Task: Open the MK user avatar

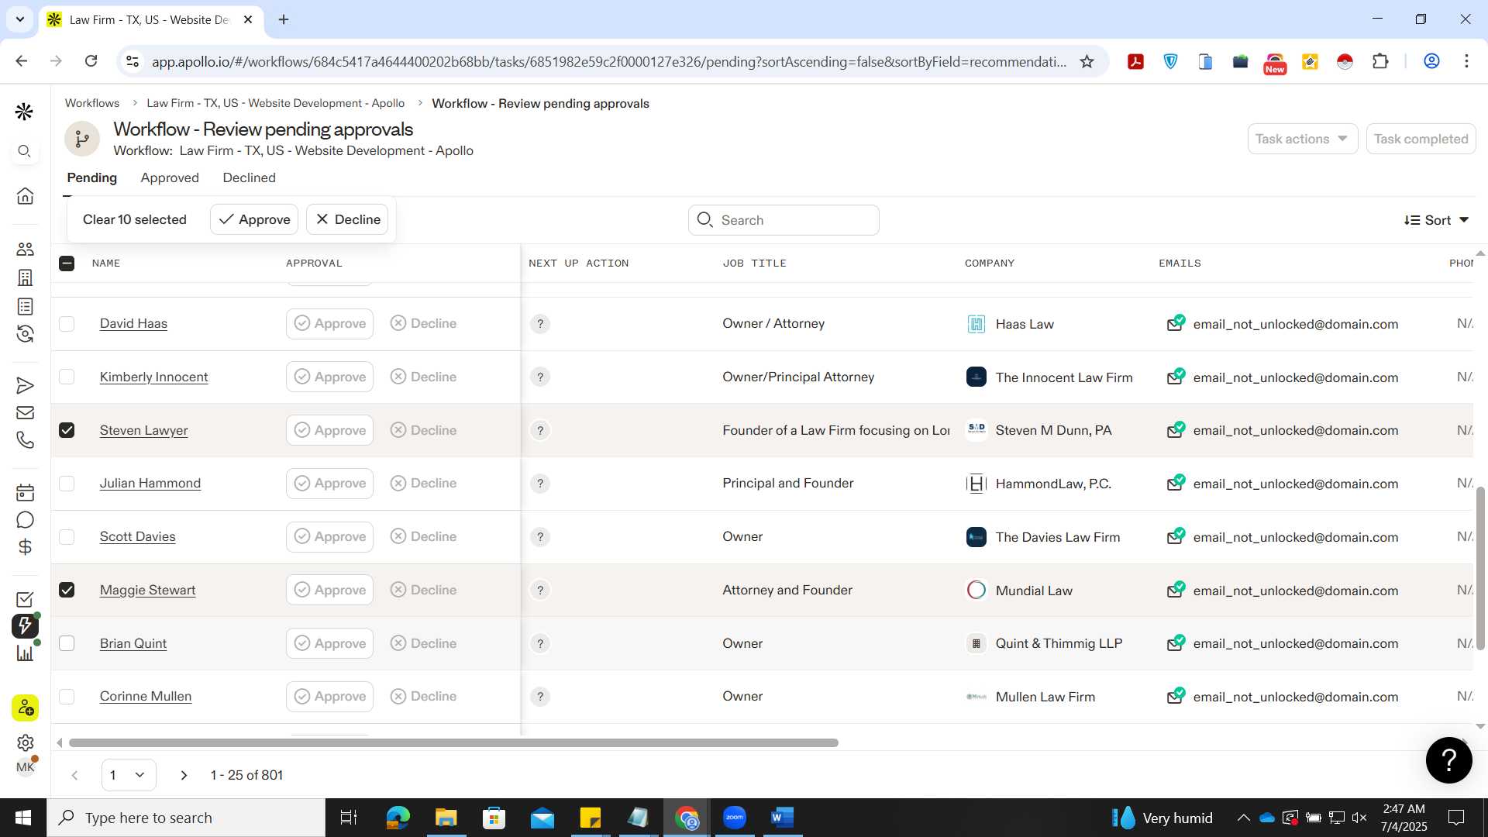Action: tap(25, 767)
